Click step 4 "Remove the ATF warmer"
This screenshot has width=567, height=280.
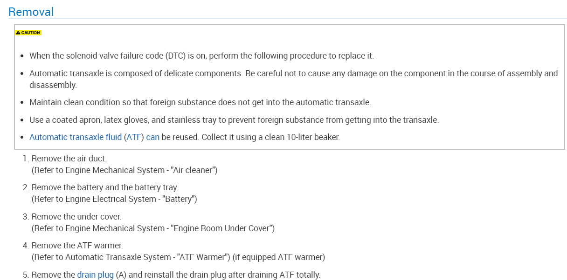[x=77, y=246]
